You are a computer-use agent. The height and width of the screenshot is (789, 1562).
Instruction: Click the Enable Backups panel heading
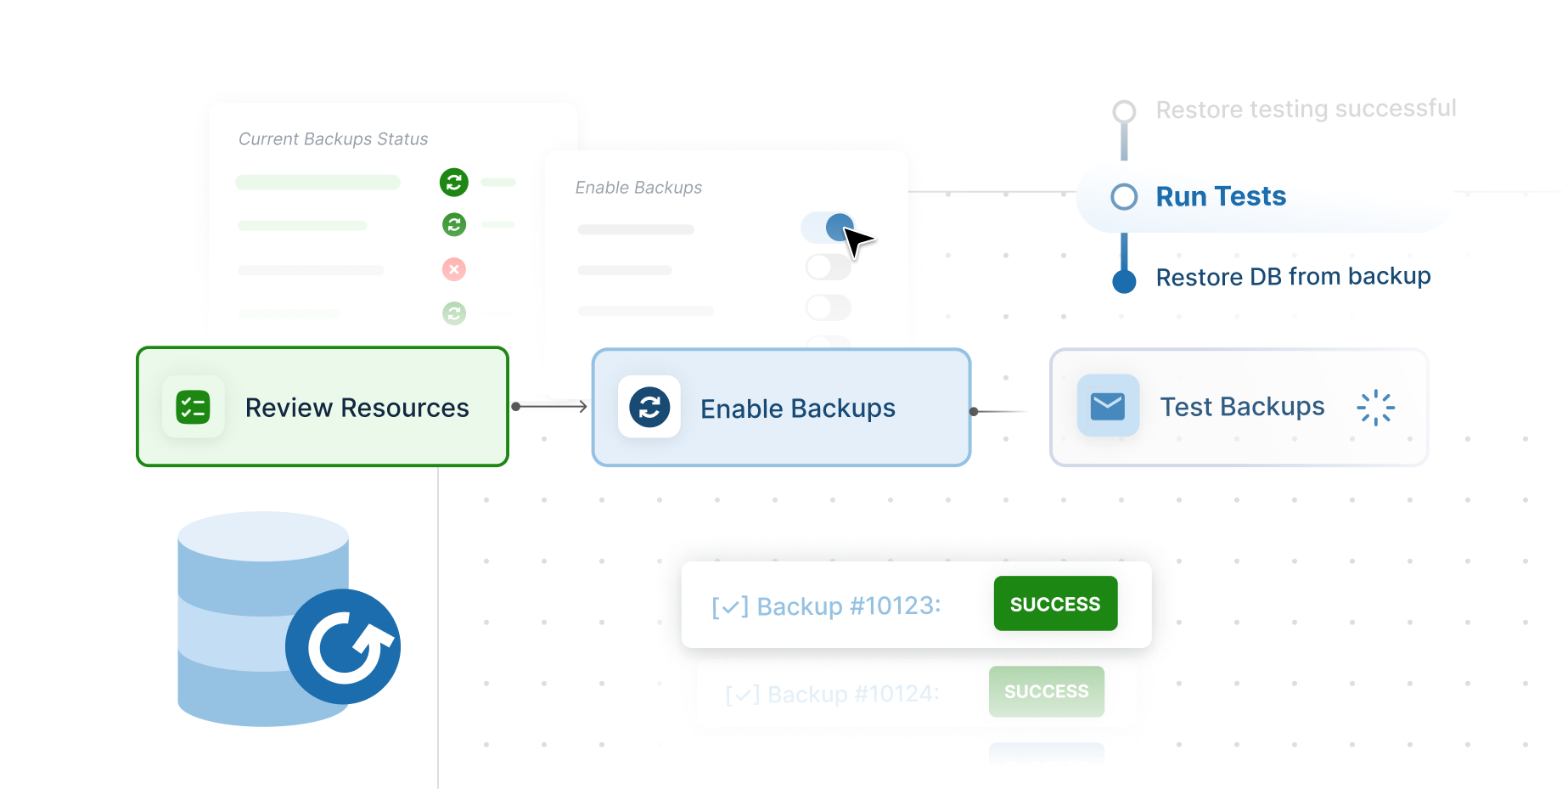coord(638,188)
